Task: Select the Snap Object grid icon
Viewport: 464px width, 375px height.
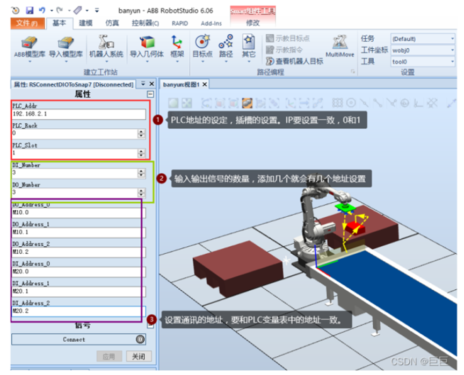Action: [x=337, y=103]
